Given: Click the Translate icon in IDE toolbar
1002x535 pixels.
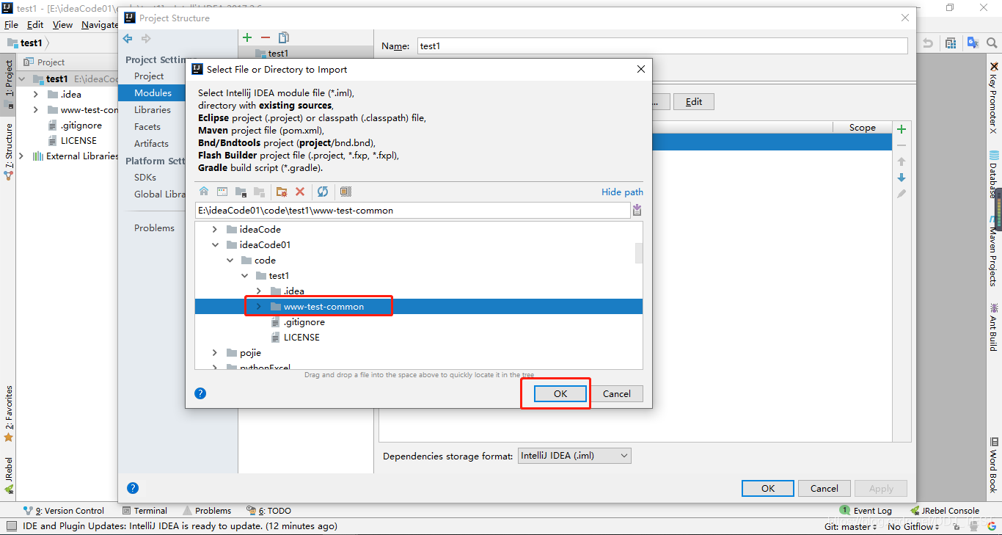Looking at the screenshot, I should (x=973, y=43).
